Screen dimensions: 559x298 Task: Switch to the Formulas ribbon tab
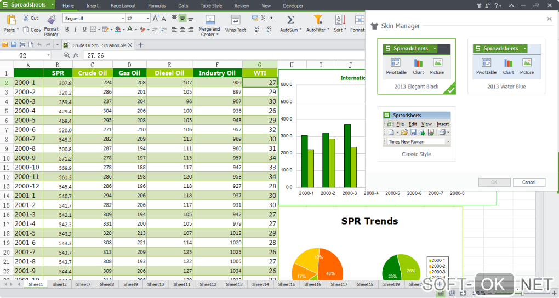pos(157,5)
